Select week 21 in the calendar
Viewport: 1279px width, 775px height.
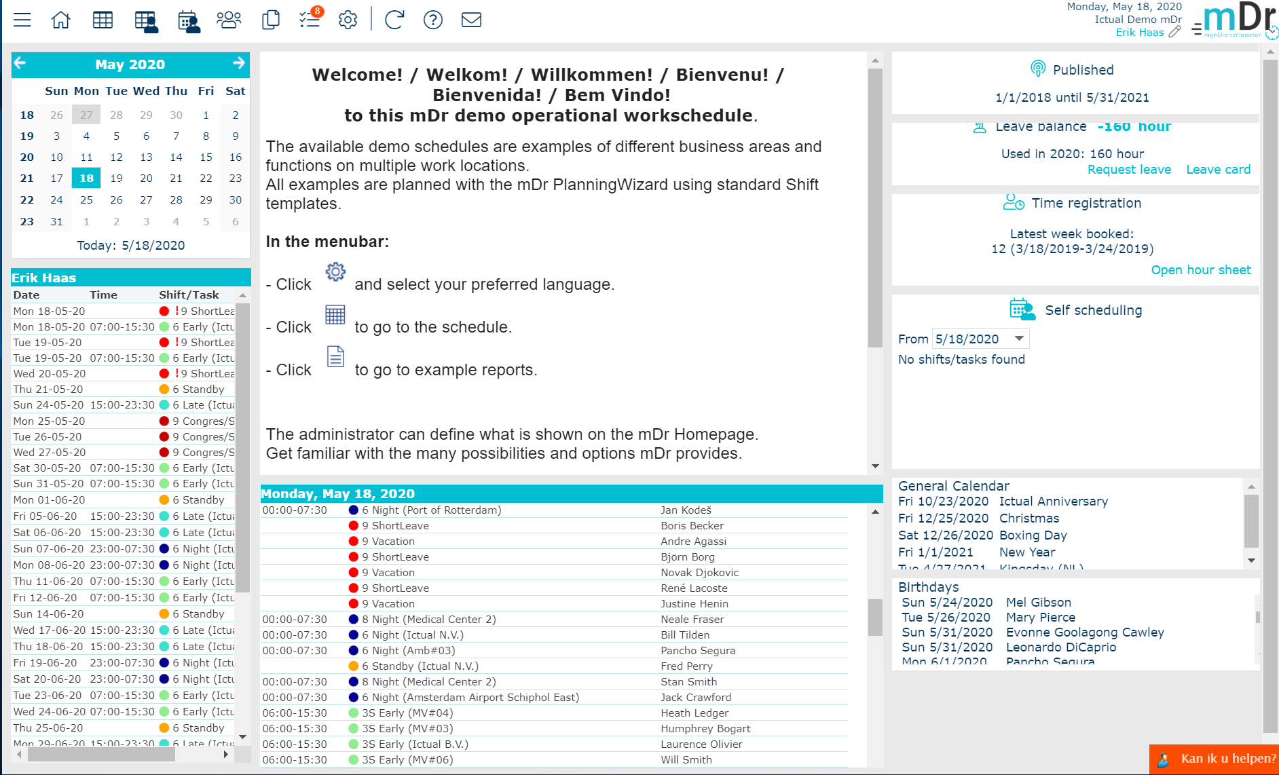pyautogui.click(x=26, y=178)
